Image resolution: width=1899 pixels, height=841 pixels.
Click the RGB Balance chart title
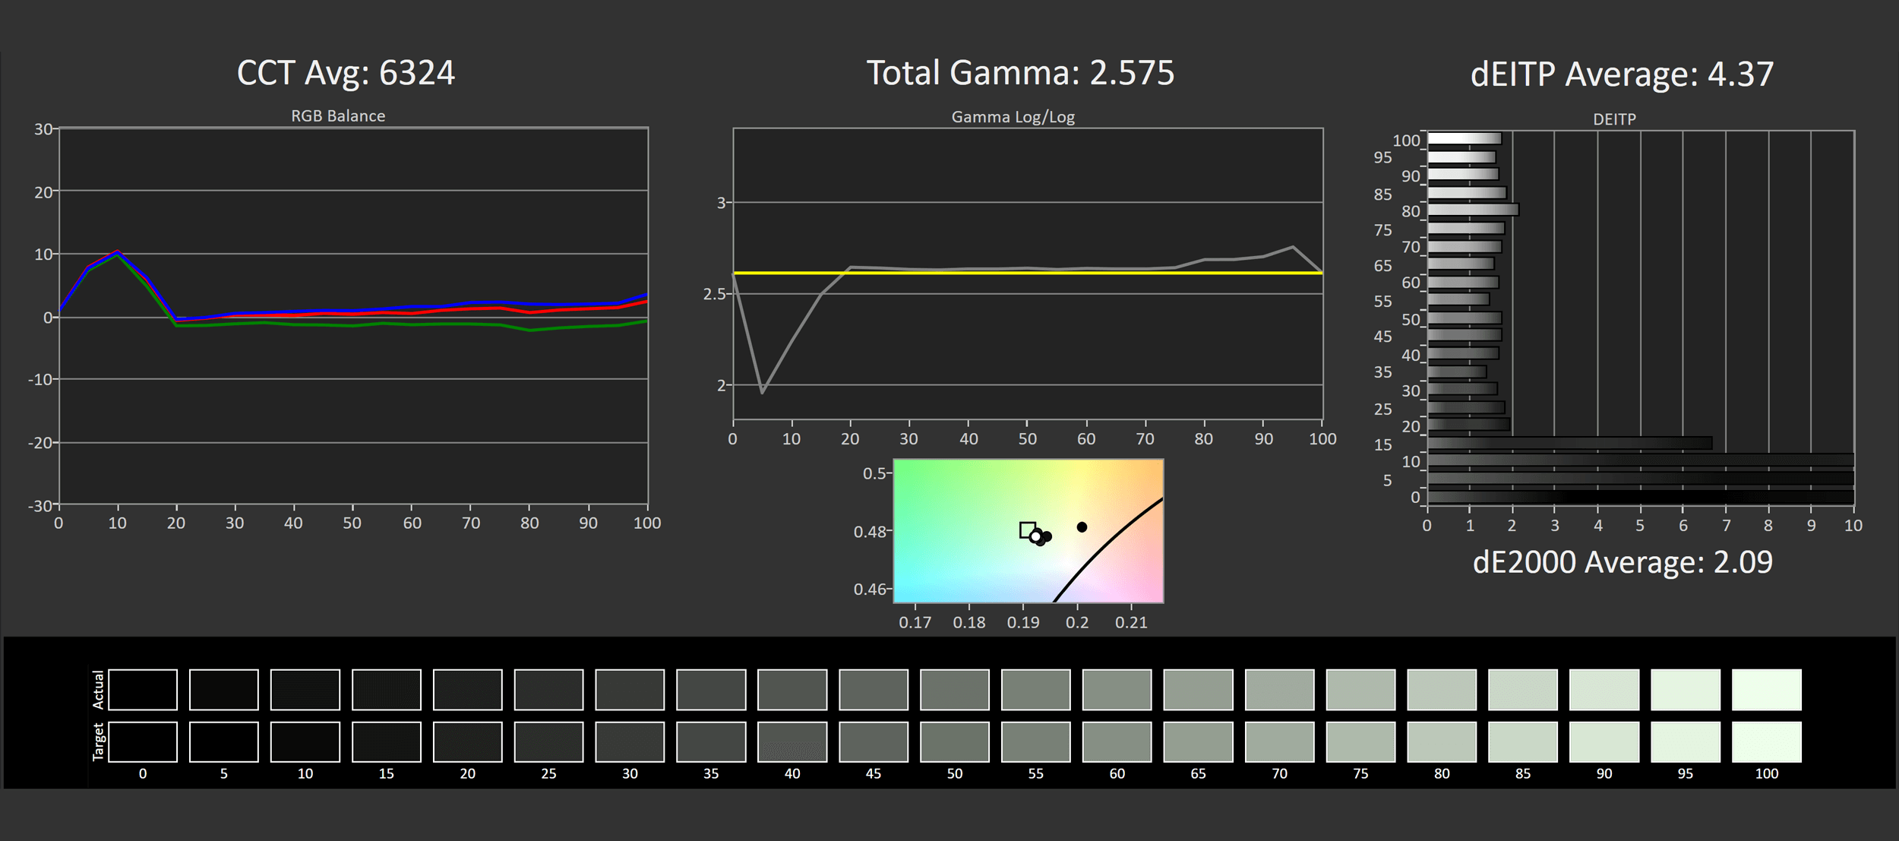(x=338, y=116)
